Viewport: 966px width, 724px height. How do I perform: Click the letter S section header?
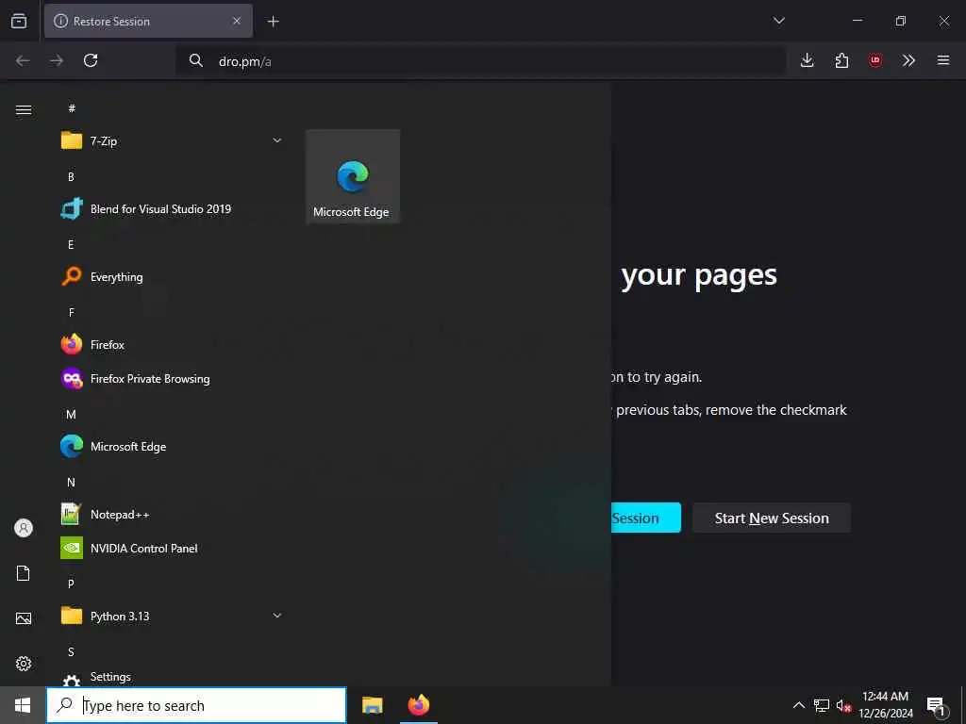coord(71,651)
